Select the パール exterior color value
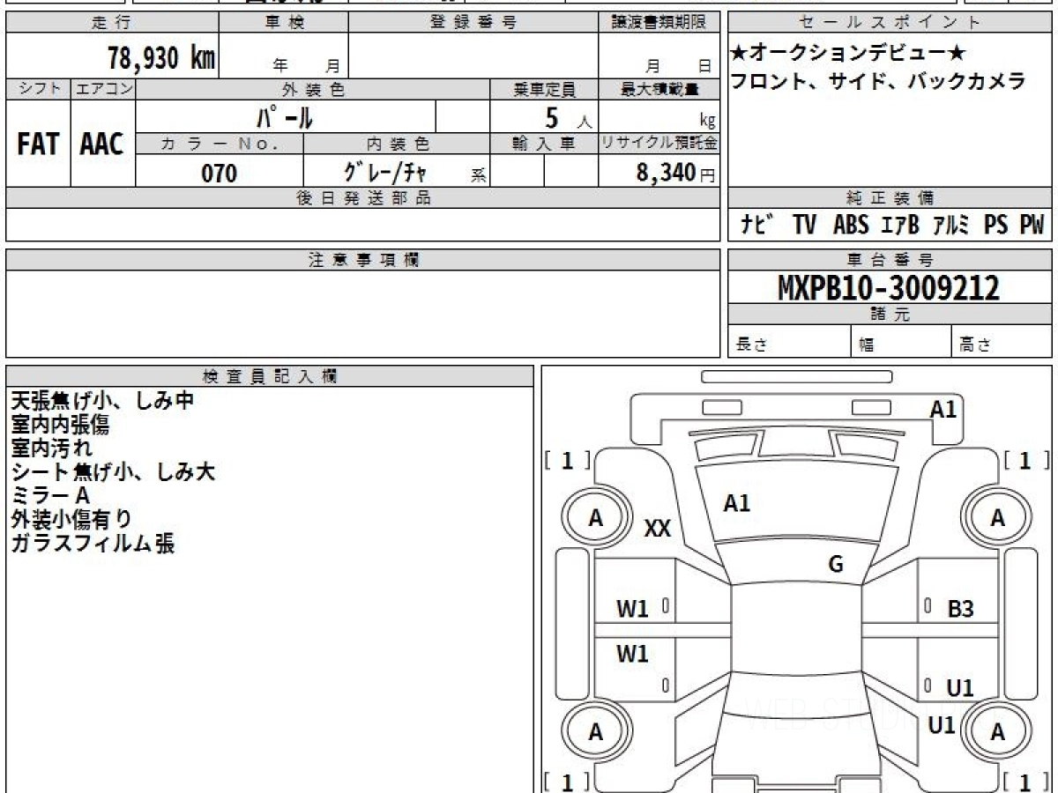 [285, 116]
